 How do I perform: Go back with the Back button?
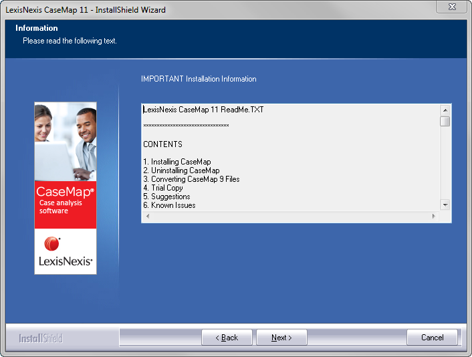[x=227, y=338]
